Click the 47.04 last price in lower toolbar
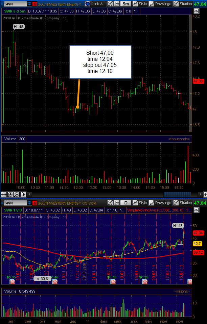The width and height of the screenshot is (207, 324). click(x=200, y=203)
